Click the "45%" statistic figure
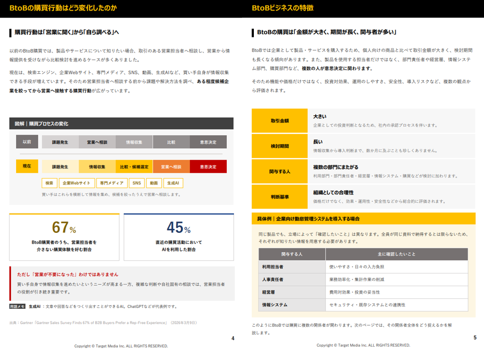 (x=179, y=228)
